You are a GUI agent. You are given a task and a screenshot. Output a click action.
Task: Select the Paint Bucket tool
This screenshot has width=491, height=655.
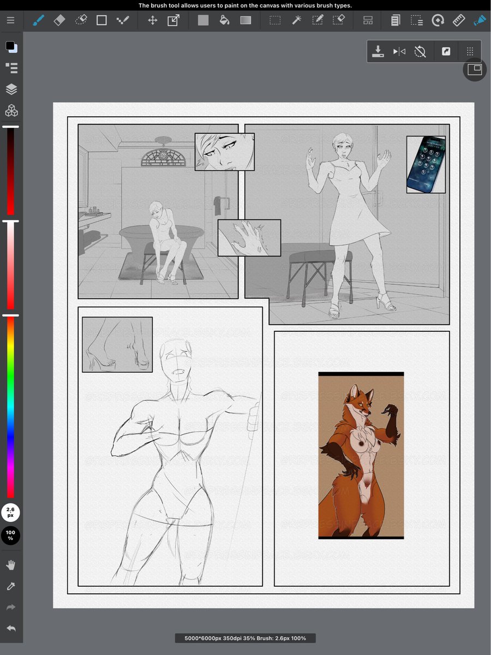(224, 20)
